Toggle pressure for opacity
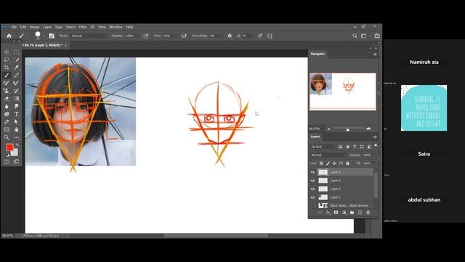The image size is (465, 262). (x=146, y=36)
